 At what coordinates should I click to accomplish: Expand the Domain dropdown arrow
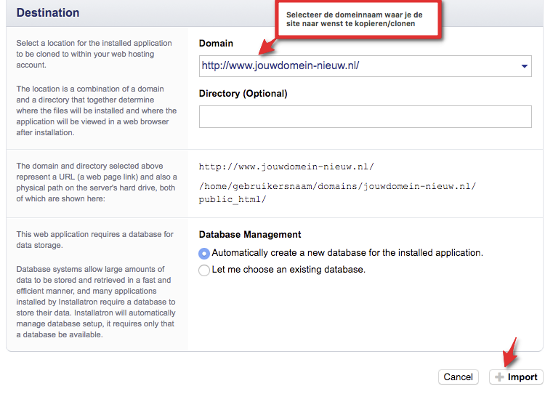coord(524,66)
